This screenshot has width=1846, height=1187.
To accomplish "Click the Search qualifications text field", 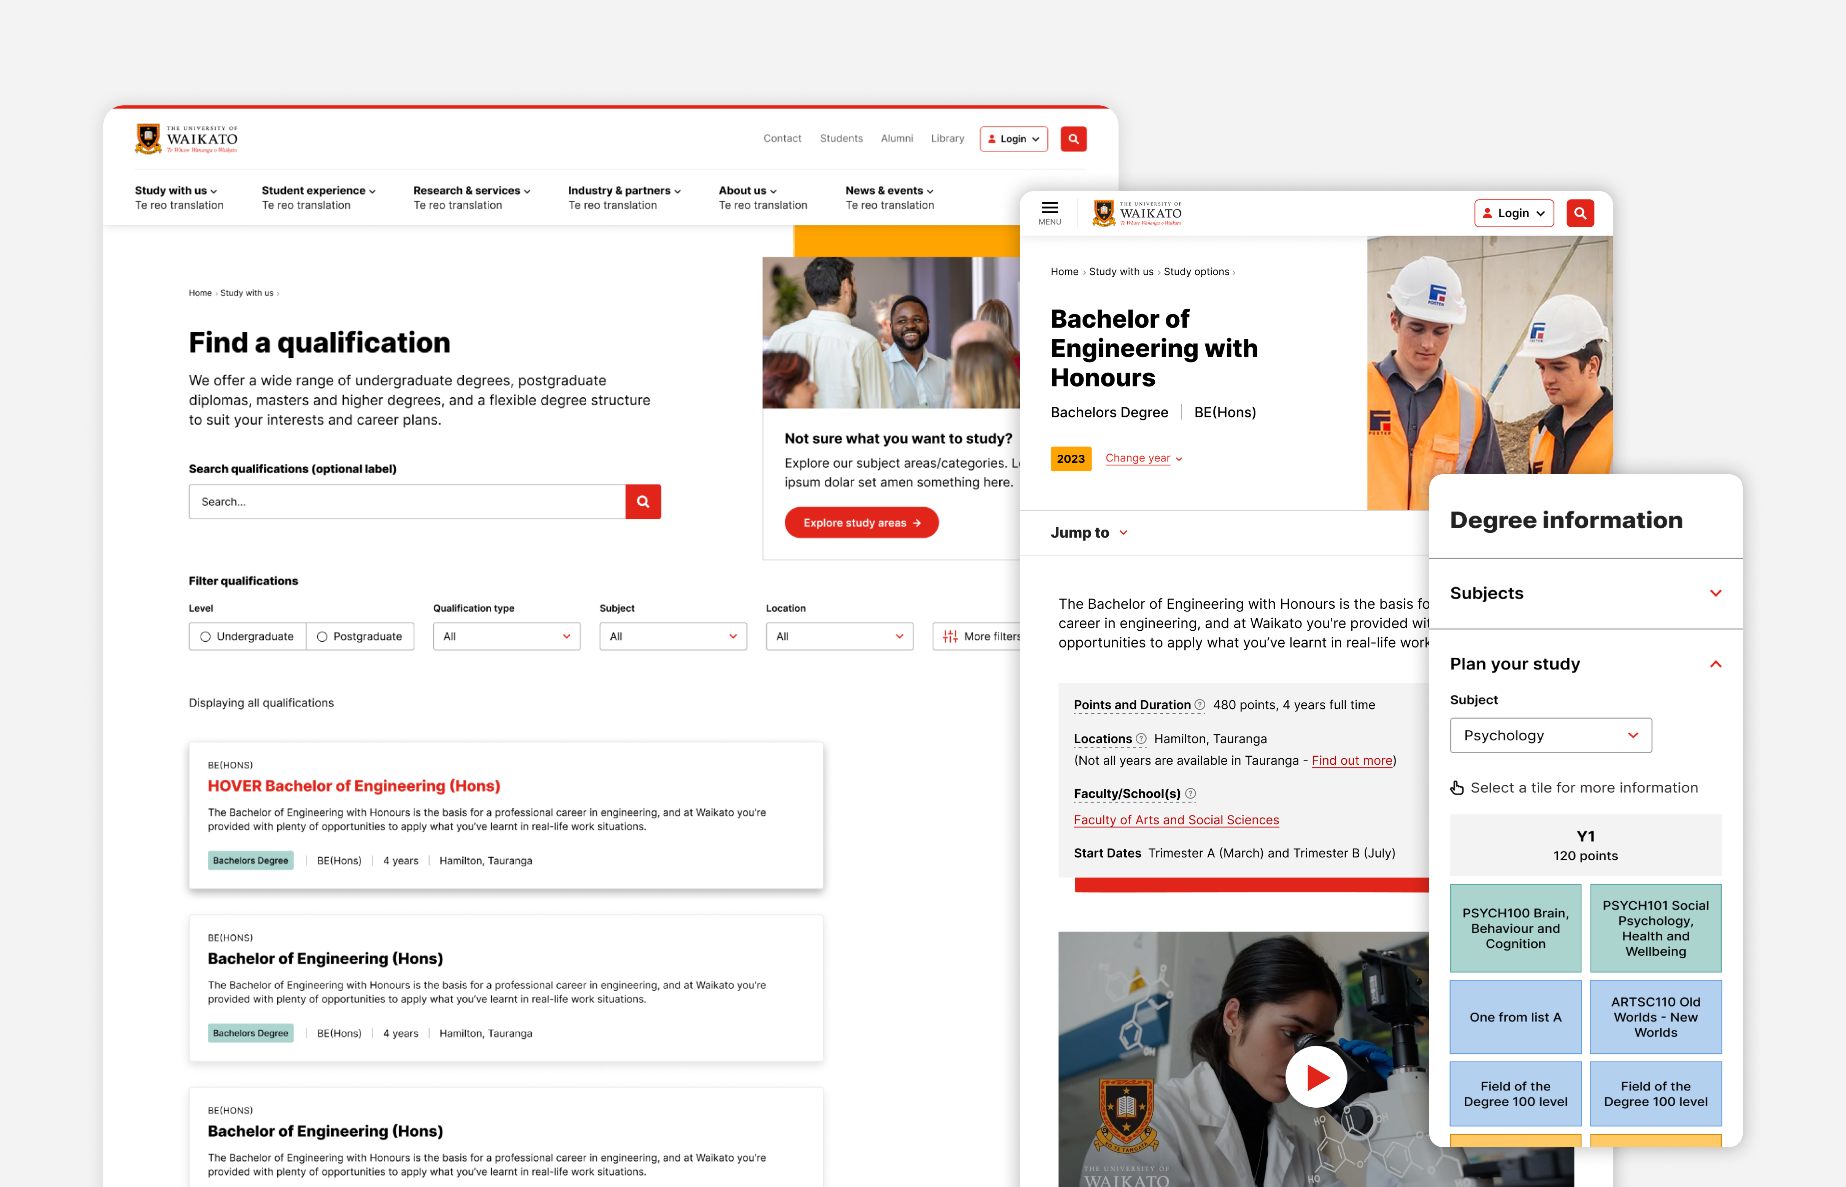I will tap(407, 502).
